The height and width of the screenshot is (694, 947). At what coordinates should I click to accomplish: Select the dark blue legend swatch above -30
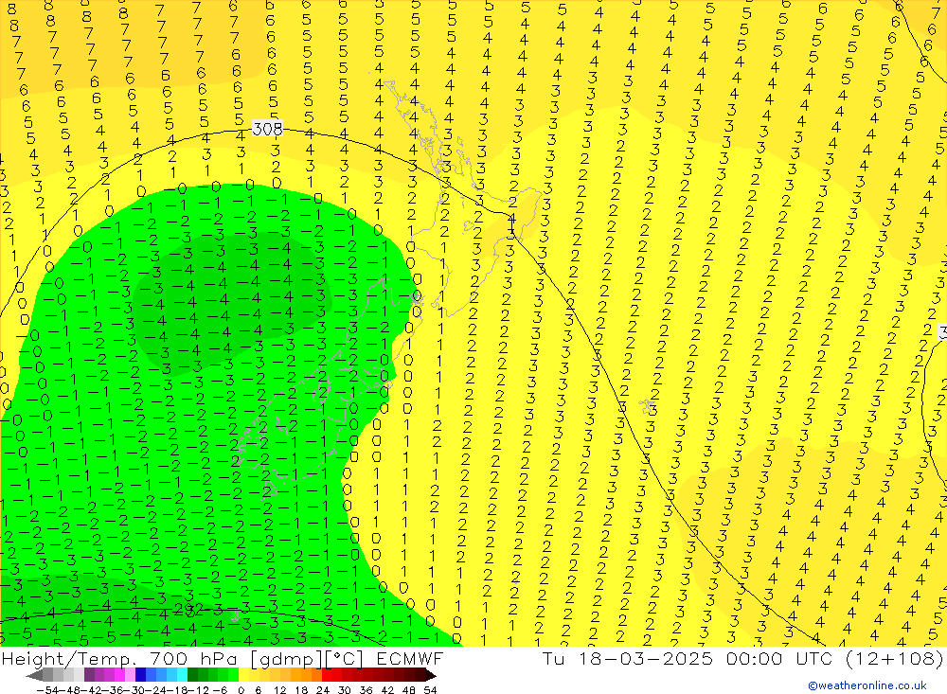click(x=140, y=675)
